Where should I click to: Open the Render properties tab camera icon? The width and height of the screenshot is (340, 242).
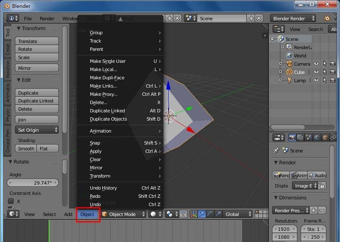tap(292, 138)
